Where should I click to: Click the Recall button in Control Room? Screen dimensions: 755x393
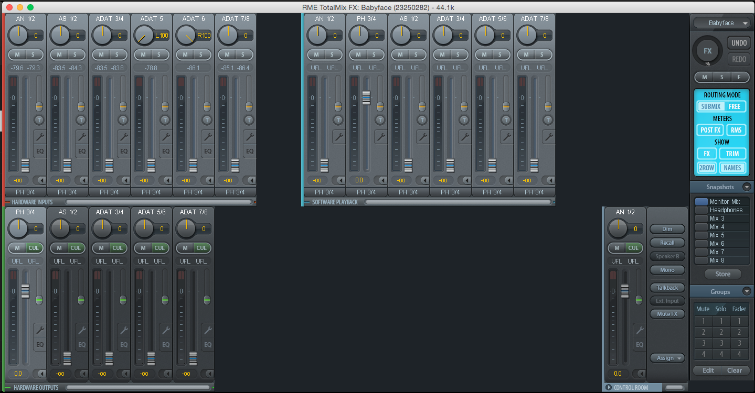pos(667,243)
